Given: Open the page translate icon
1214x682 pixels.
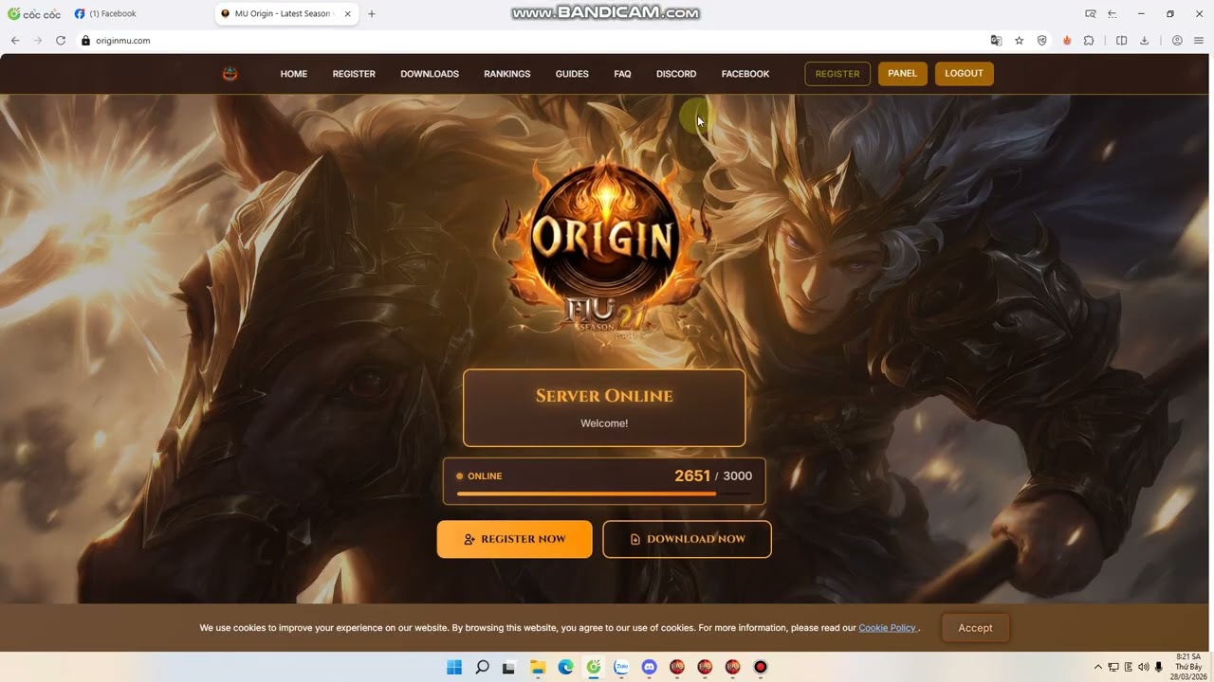Looking at the screenshot, I should pos(996,41).
